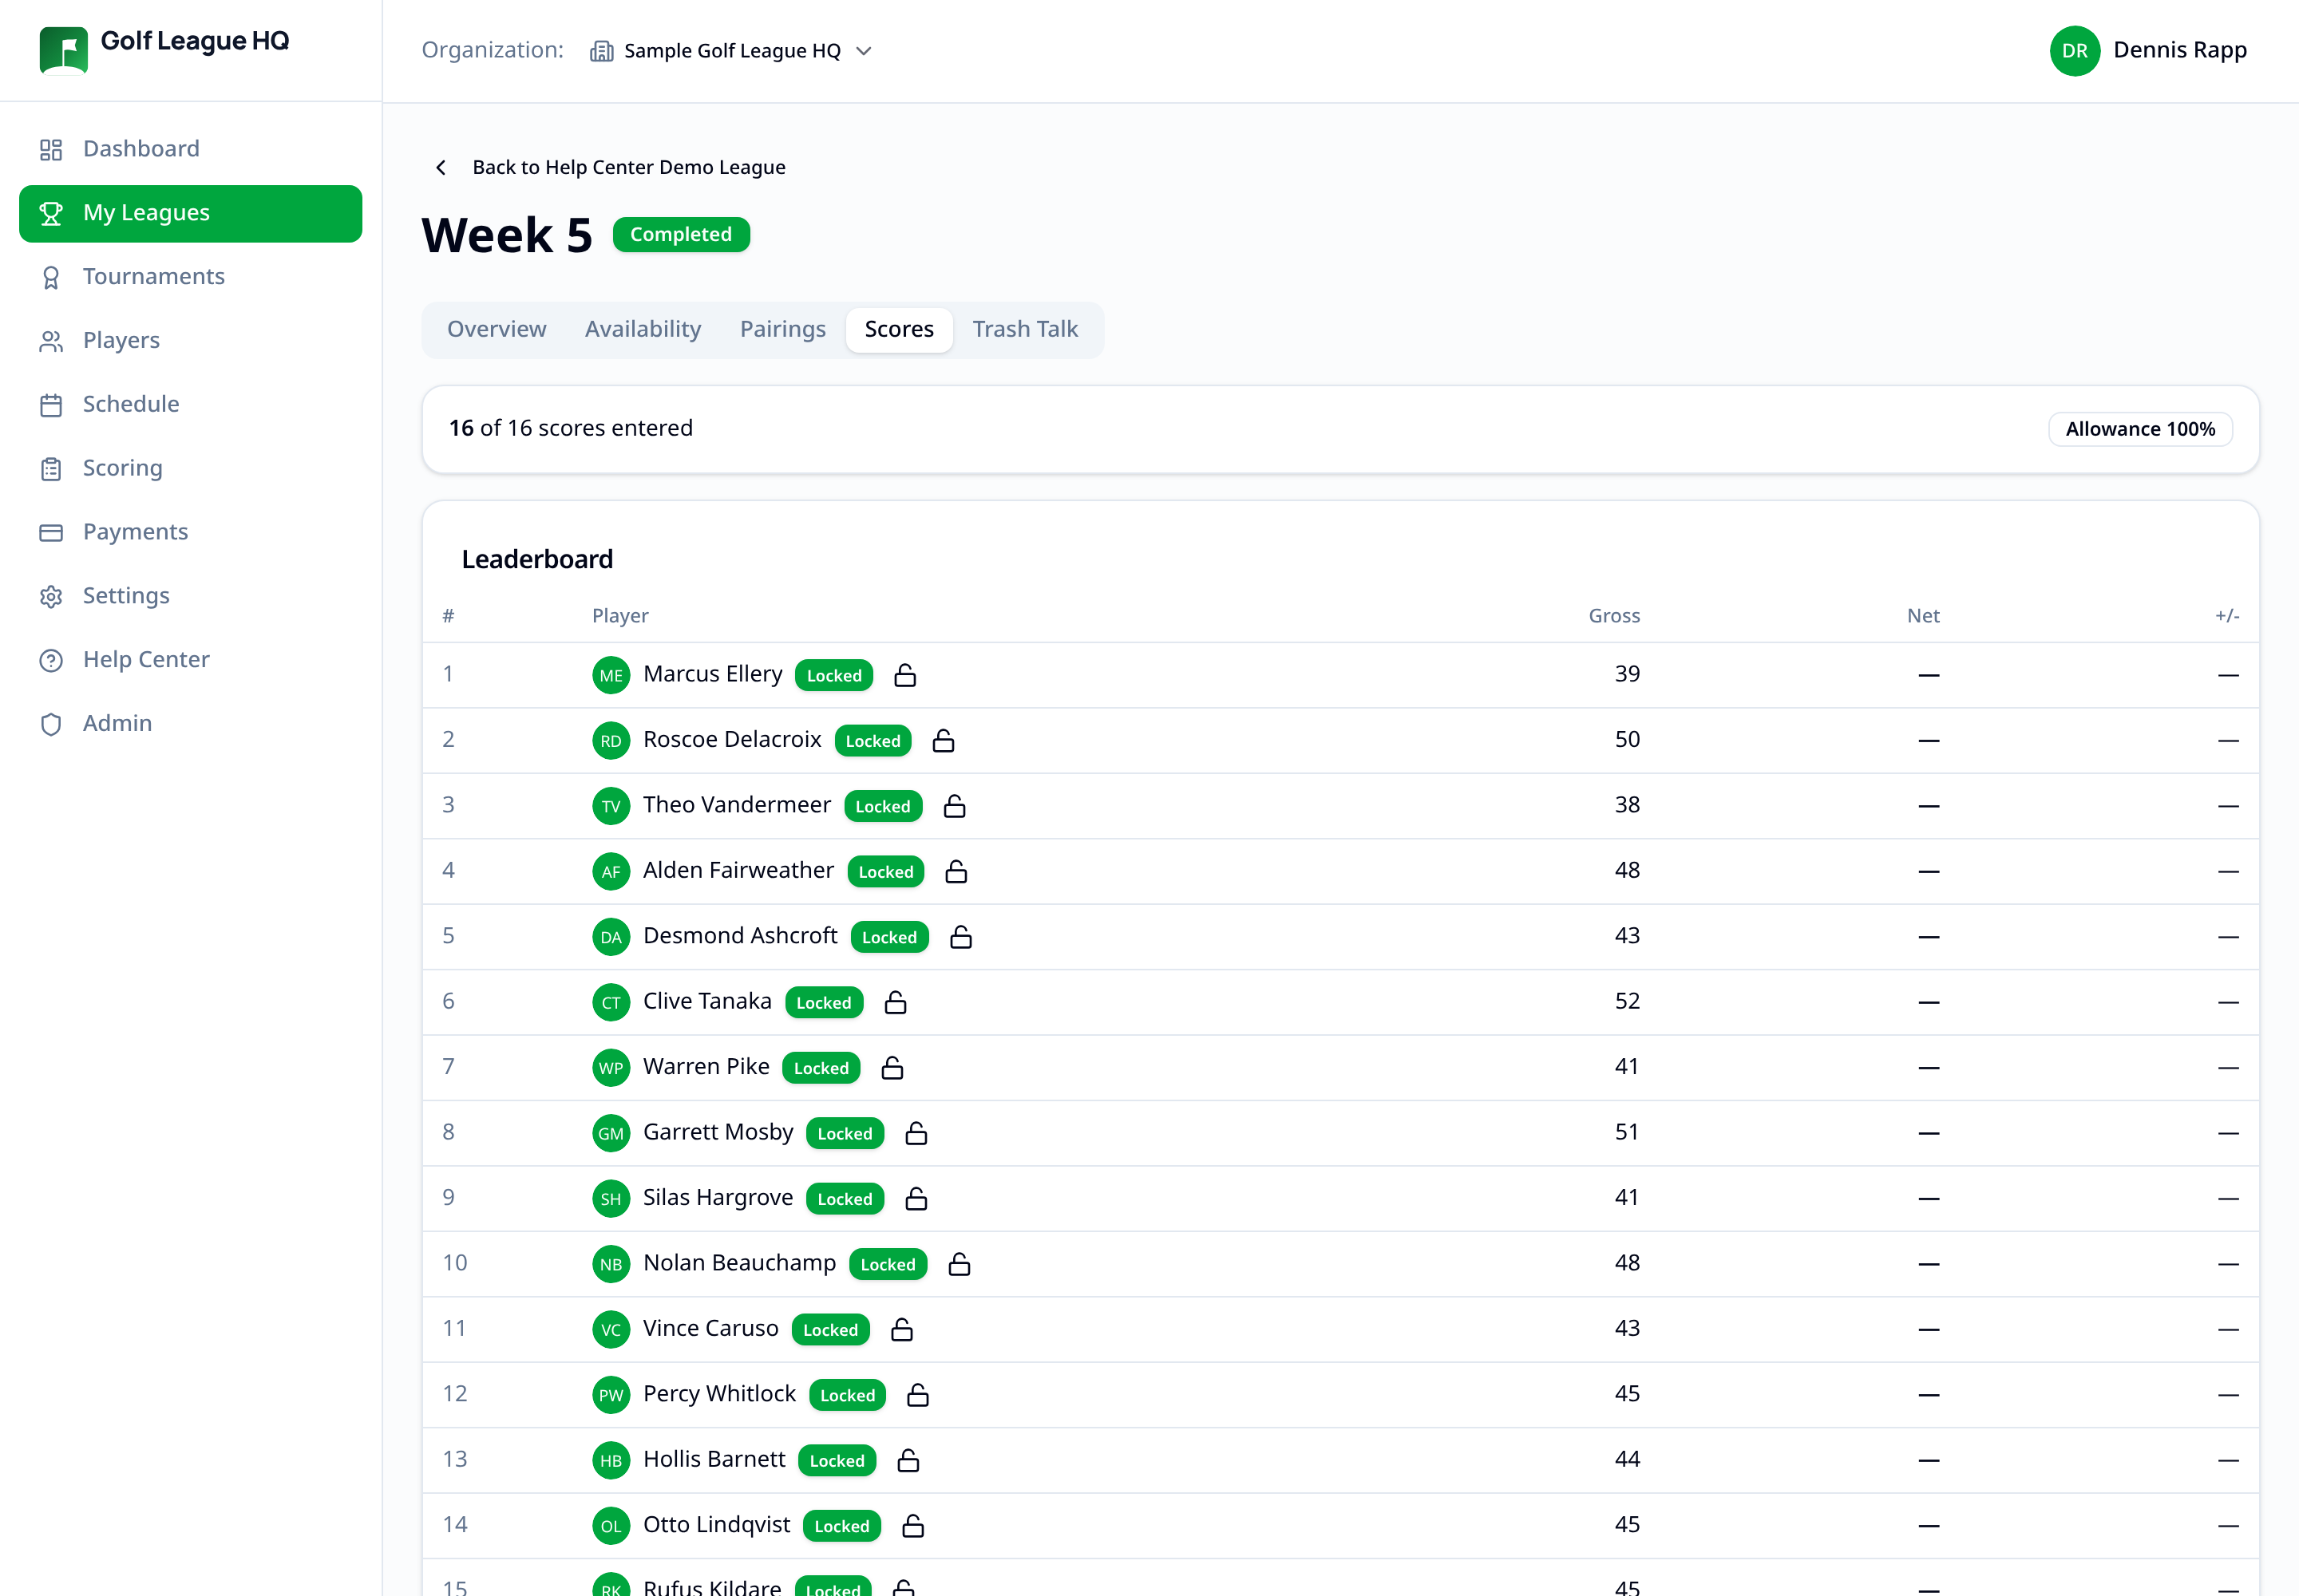Unlock Desmond Ashcroft's score
The width and height of the screenshot is (2299, 1596).
tap(961, 937)
